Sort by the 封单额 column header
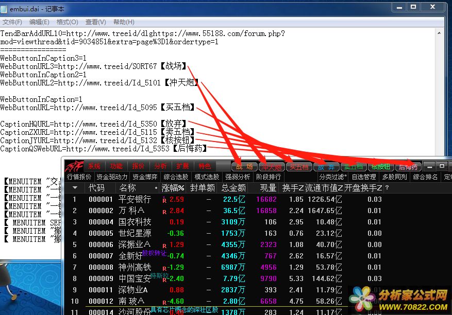 [203, 188]
